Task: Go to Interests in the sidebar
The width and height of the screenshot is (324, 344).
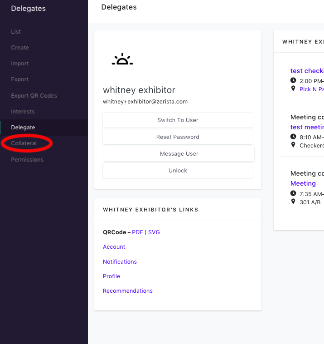Action: [23, 112]
